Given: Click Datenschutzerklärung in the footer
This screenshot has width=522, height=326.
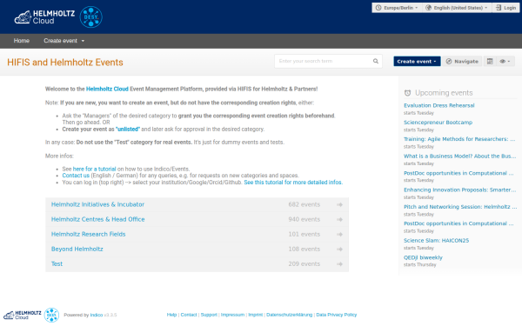Looking at the screenshot, I should [290, 315].
